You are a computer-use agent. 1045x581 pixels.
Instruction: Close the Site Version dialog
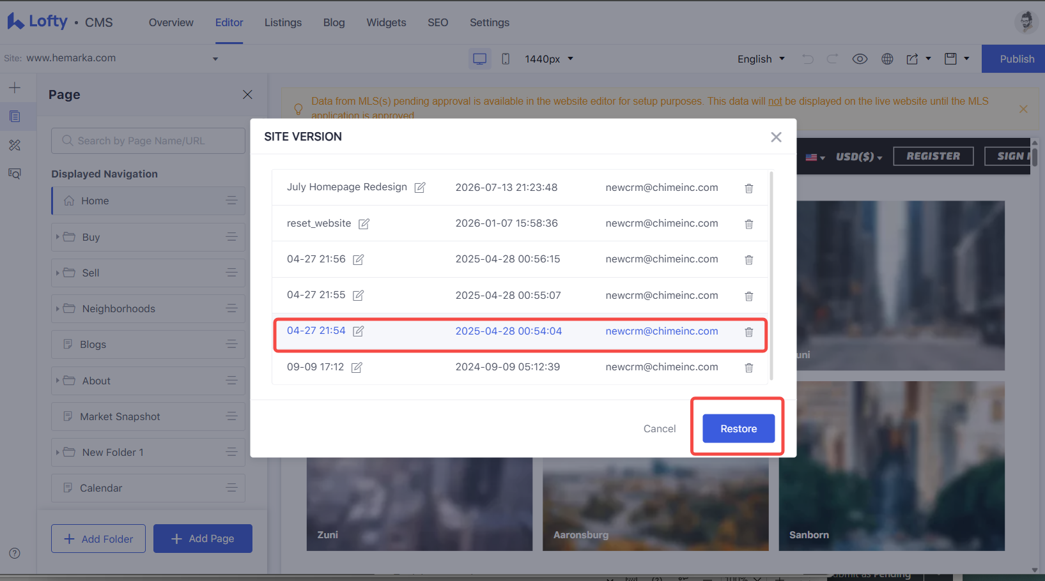point(776,137)
